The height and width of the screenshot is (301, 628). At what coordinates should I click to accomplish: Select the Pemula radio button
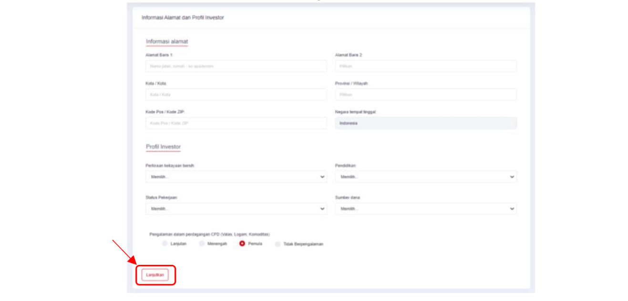[242, 243]
